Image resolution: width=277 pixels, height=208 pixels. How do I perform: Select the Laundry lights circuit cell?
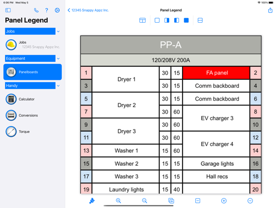point(125,189)
